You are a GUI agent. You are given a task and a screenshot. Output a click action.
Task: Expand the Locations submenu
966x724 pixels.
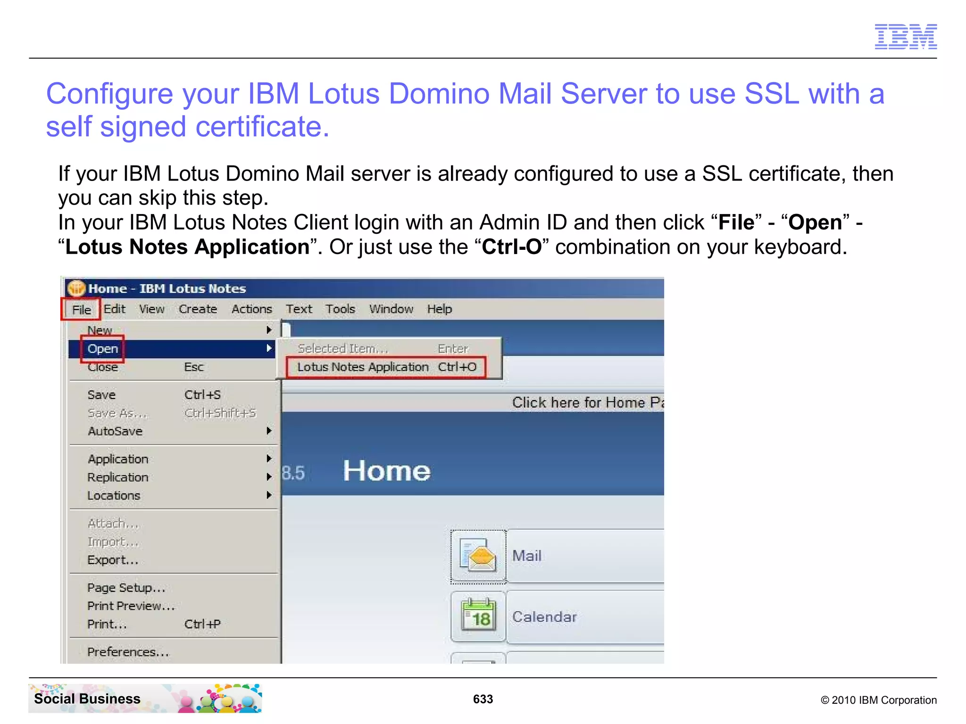172,495
